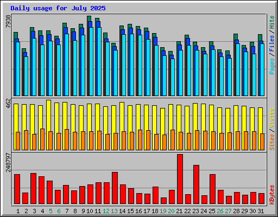Click the cyan Pages bar for day 2

point(26,76)
